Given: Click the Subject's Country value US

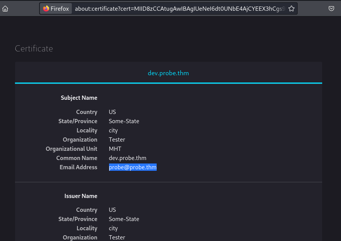Looking at the screenshot, I should point(112,112).
